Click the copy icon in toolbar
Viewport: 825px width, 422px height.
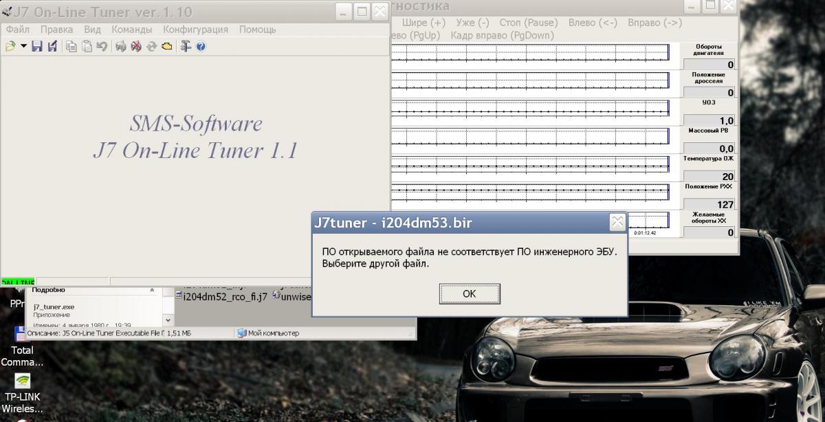71,46
